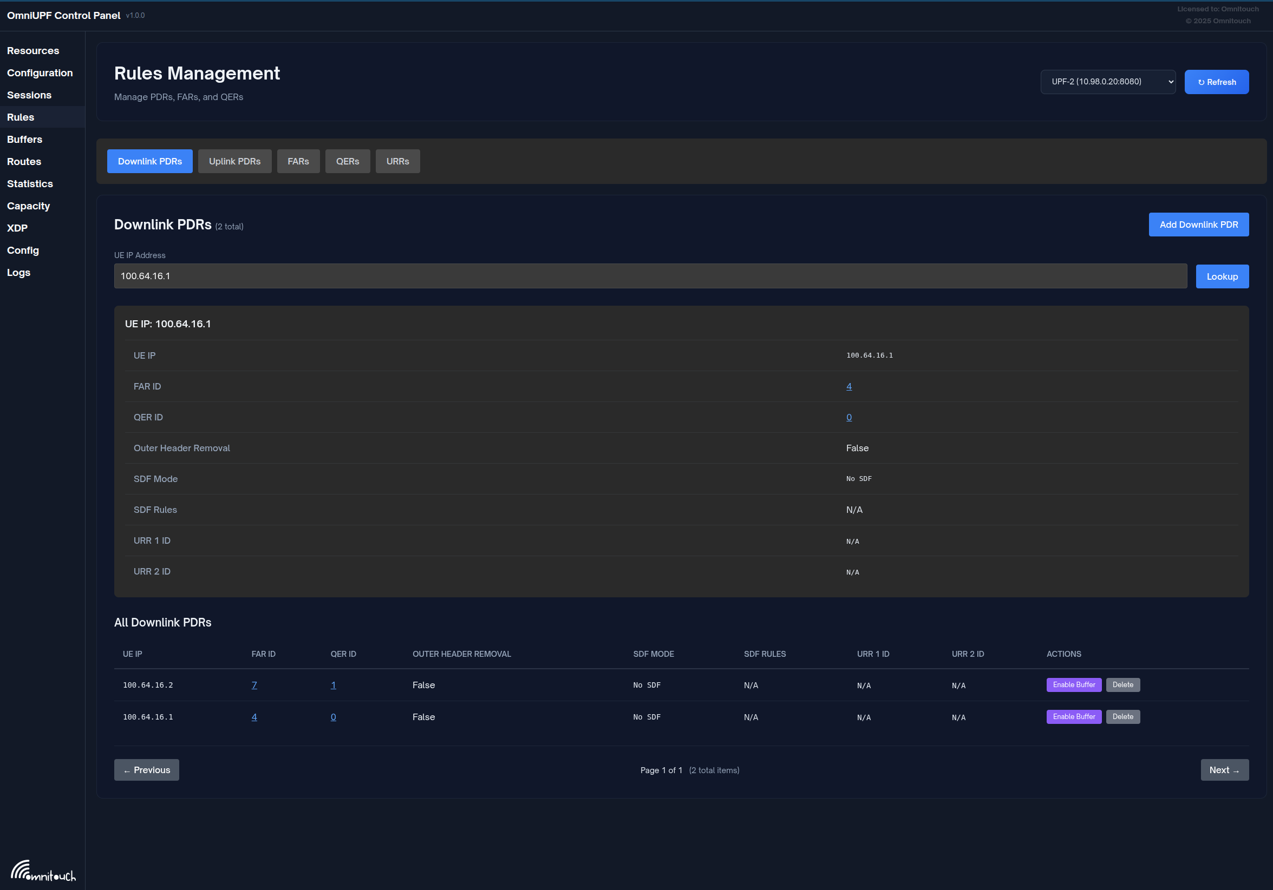Open the Capacity page

coord(28,206)
